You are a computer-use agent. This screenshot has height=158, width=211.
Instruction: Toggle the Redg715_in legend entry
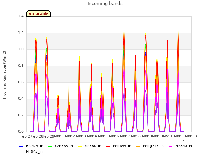(x=150, y=146)
